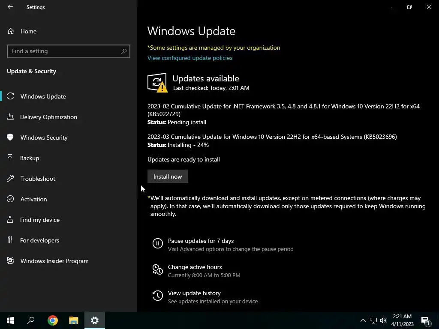
Task: Click 'Some settings are managed by your organization'
Action: pos(213,48)
